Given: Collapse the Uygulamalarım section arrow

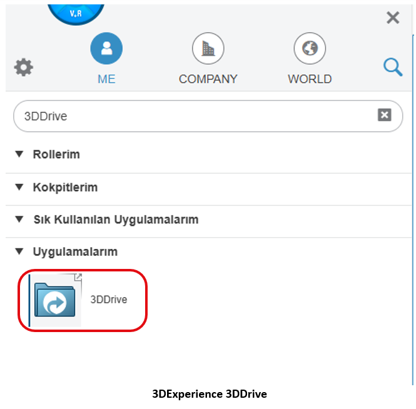Looking at the screenshot, I should point(19,251).
